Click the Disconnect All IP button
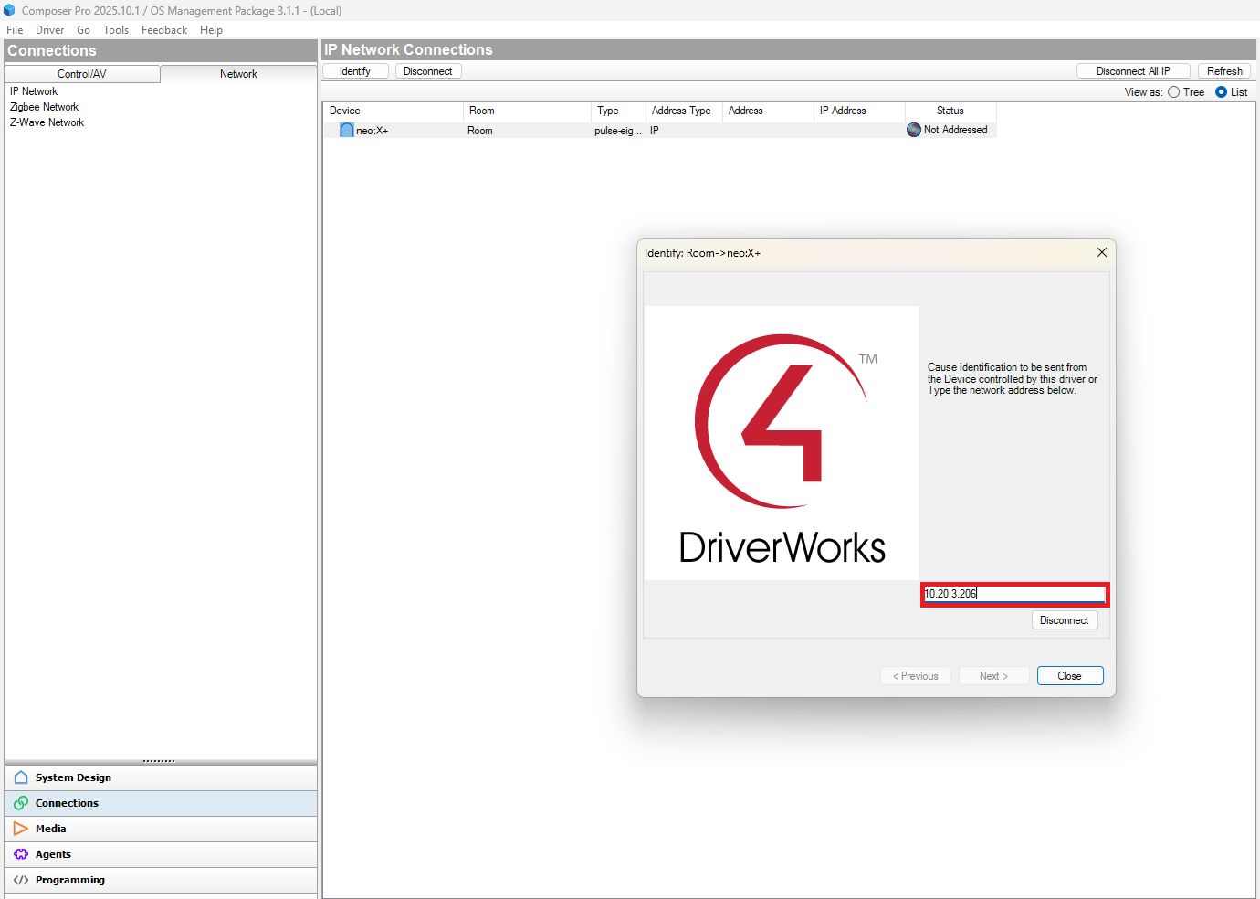 coord(1133,71)
